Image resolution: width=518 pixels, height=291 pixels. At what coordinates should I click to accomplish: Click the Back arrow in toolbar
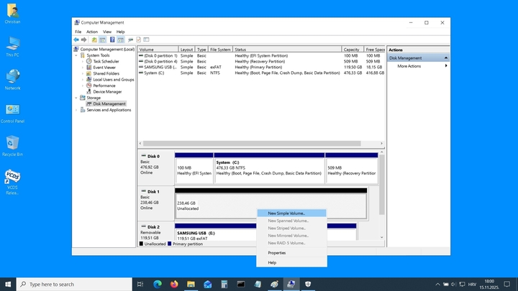(x=76, y=40)
